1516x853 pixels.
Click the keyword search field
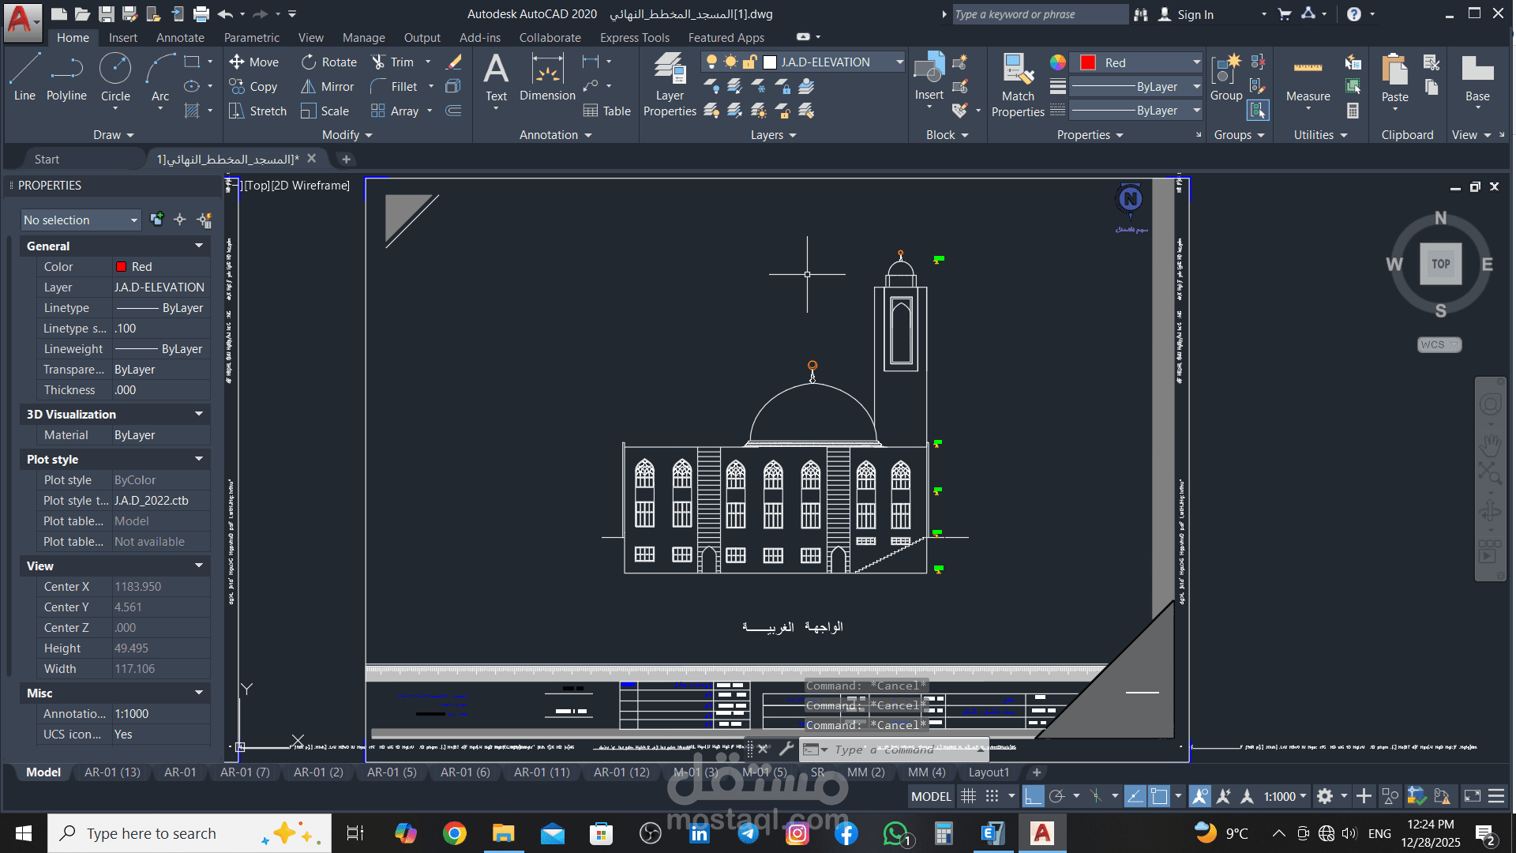point(1039,14)
